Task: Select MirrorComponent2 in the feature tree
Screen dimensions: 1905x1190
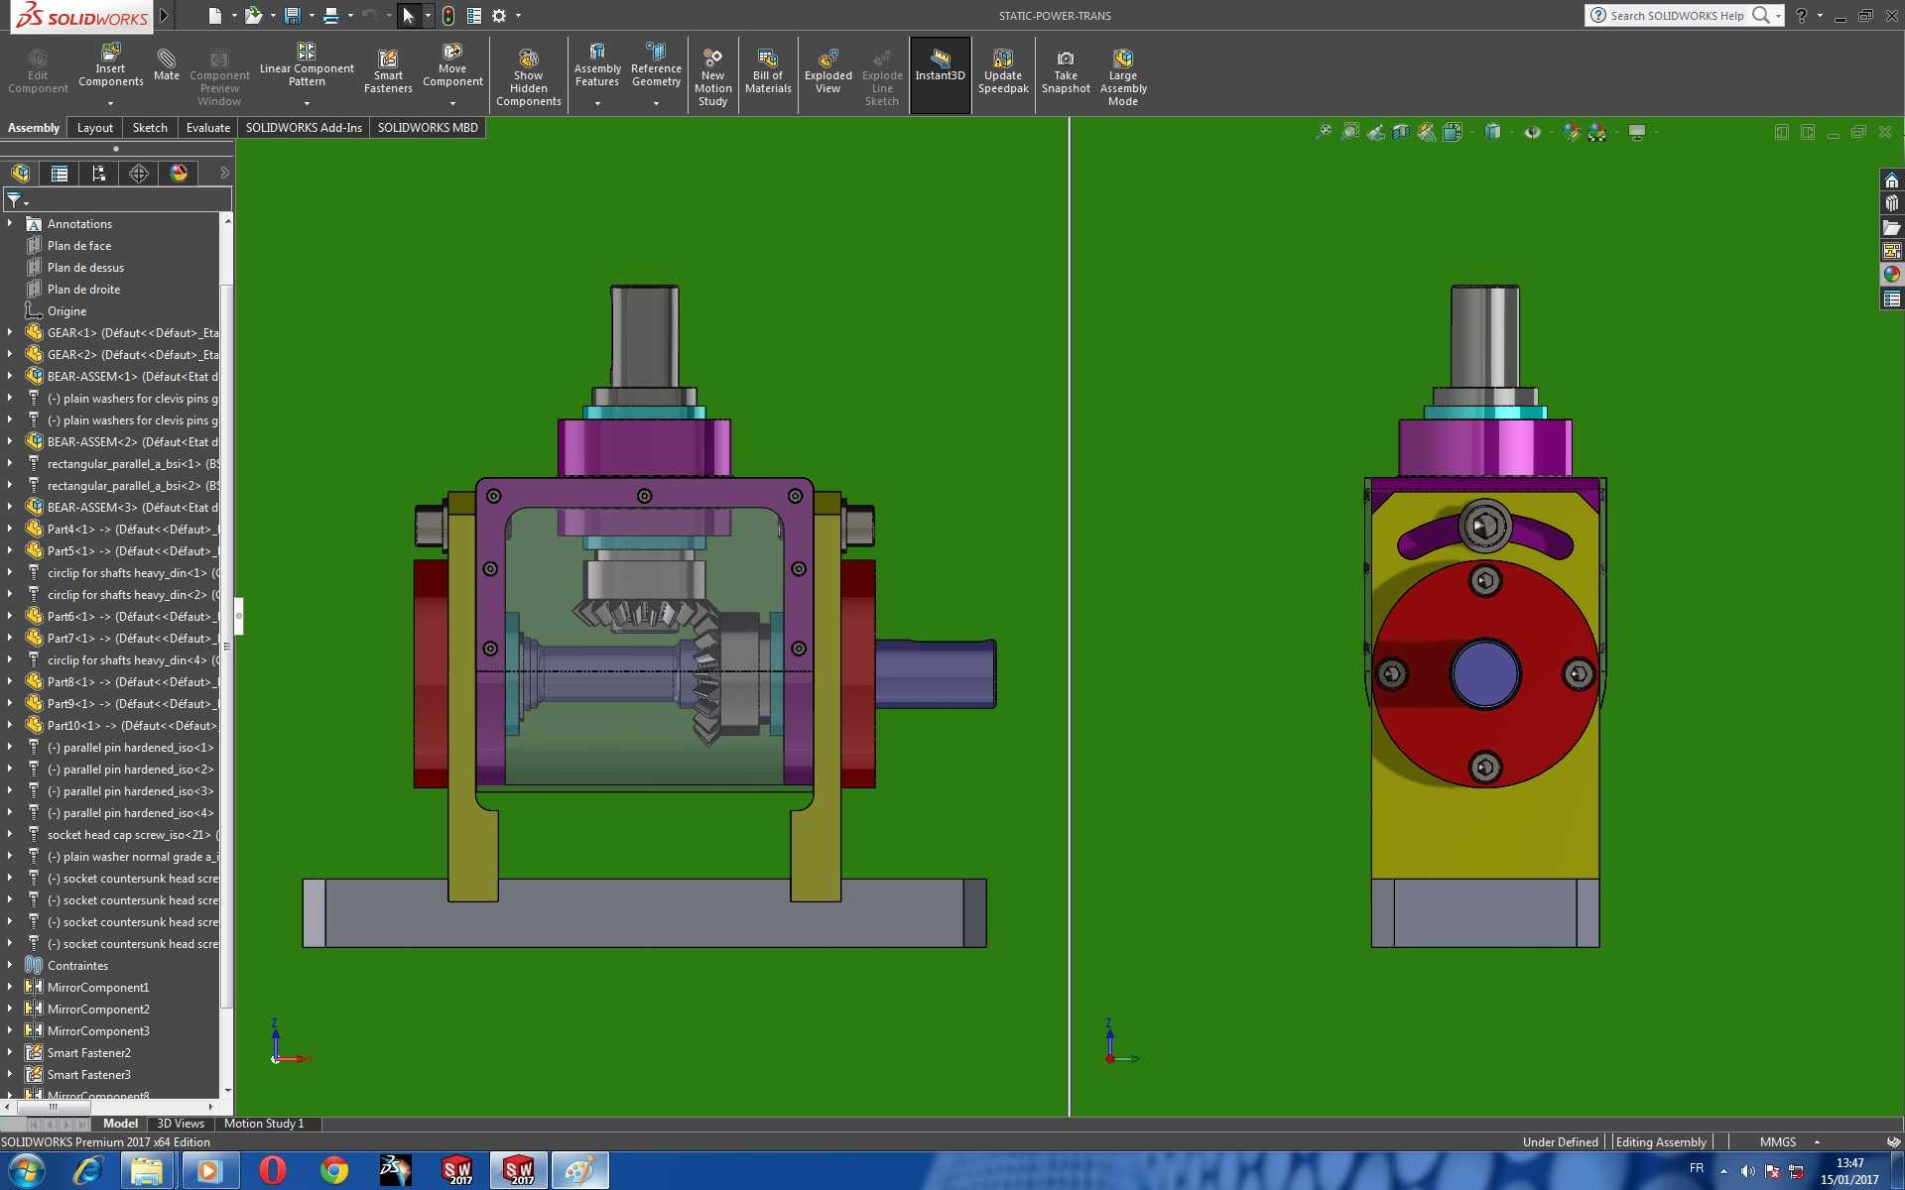Action: pos(98,1009)
